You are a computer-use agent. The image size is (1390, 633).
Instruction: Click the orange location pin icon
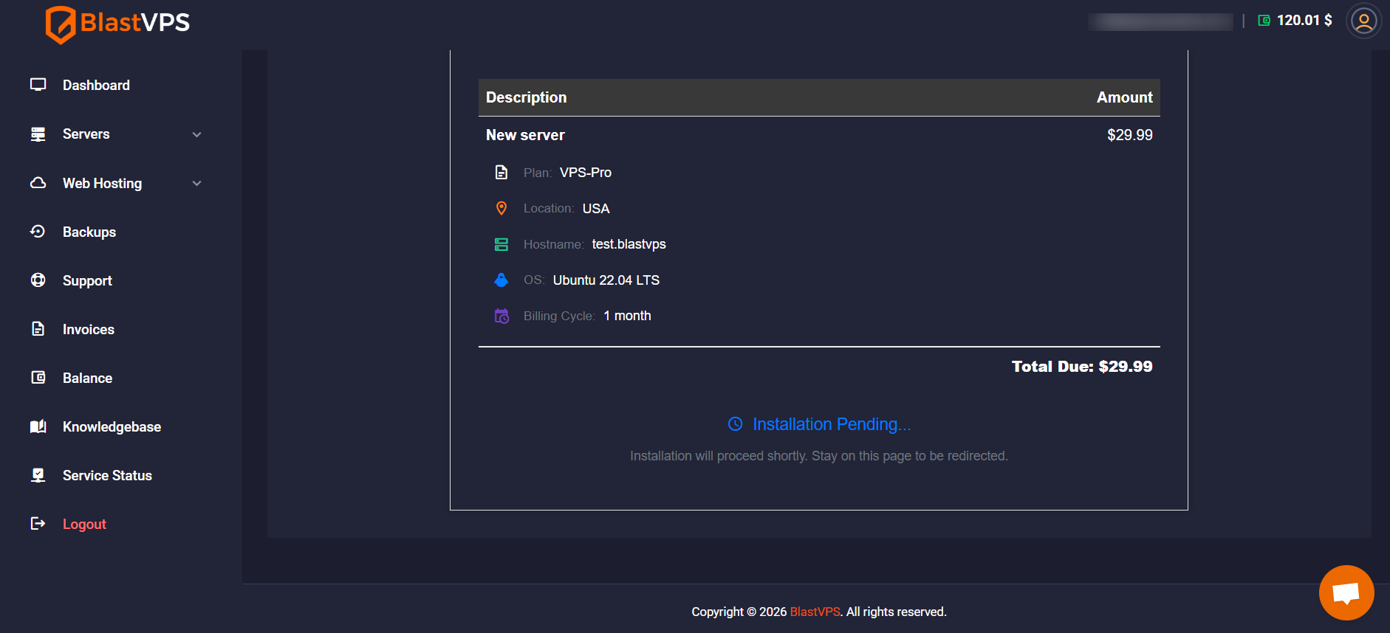(501, 209)
